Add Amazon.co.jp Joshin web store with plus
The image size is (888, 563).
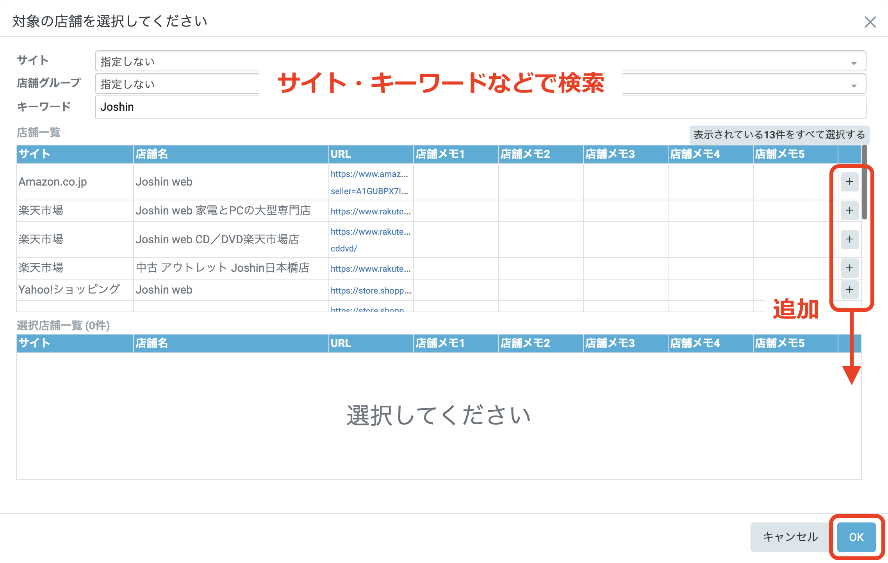click(x=849, y=182)
